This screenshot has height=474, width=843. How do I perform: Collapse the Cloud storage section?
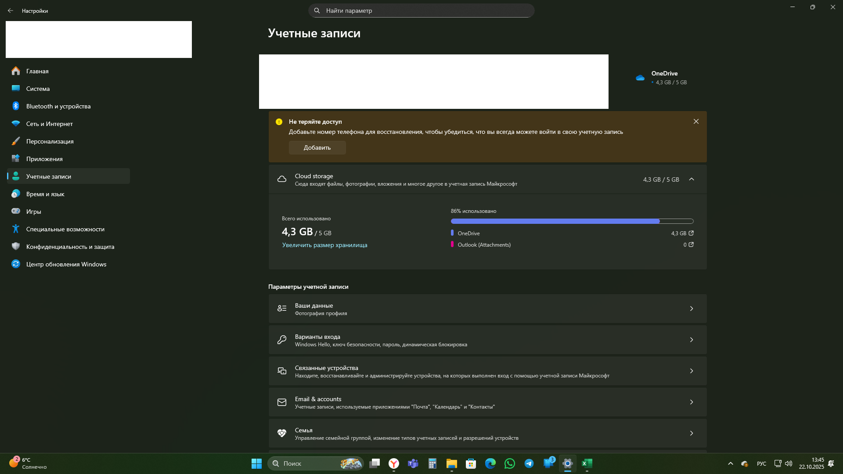click(692, 179)
